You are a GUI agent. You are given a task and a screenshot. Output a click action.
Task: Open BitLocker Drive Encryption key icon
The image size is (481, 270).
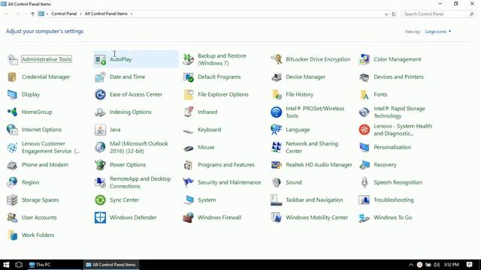277,59
